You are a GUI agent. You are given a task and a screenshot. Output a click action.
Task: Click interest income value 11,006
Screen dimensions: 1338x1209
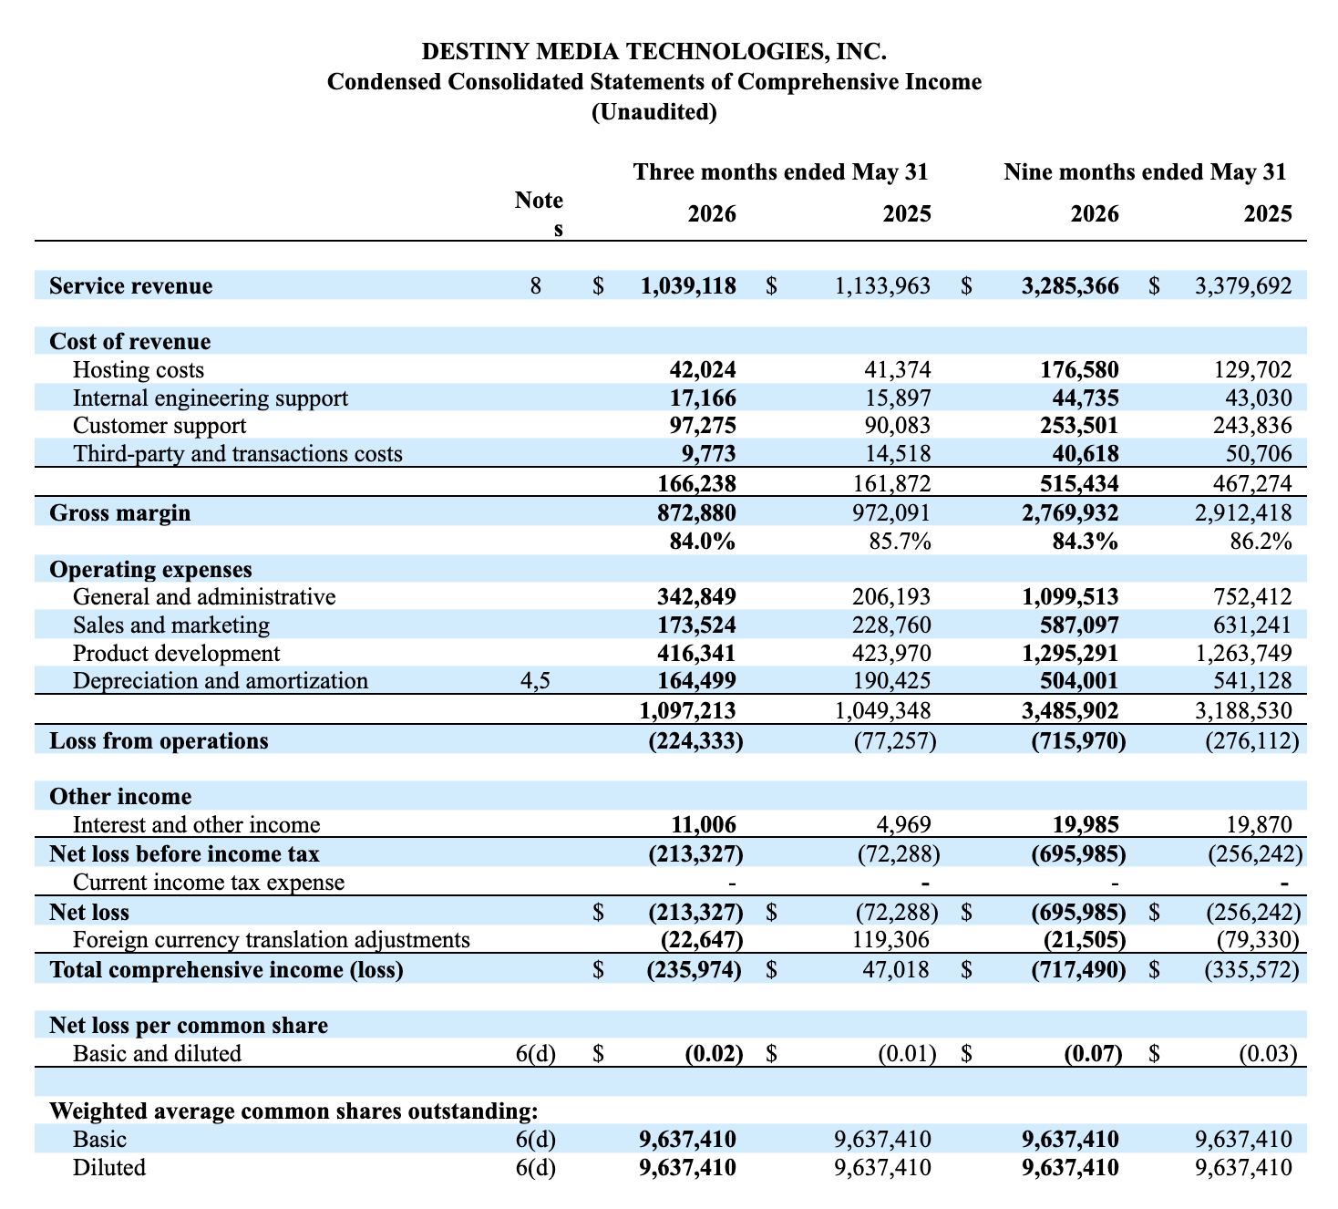pos(704,825)
